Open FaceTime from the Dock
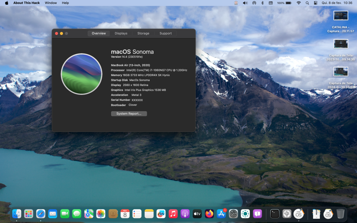Viewport: 357px width, 223px height. [65, 214]
